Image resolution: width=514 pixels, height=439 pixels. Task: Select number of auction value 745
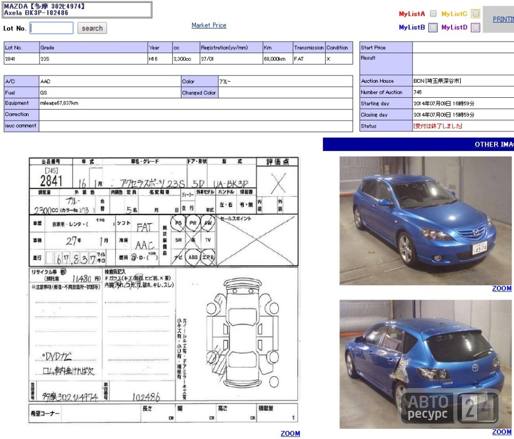coord(417,93)
